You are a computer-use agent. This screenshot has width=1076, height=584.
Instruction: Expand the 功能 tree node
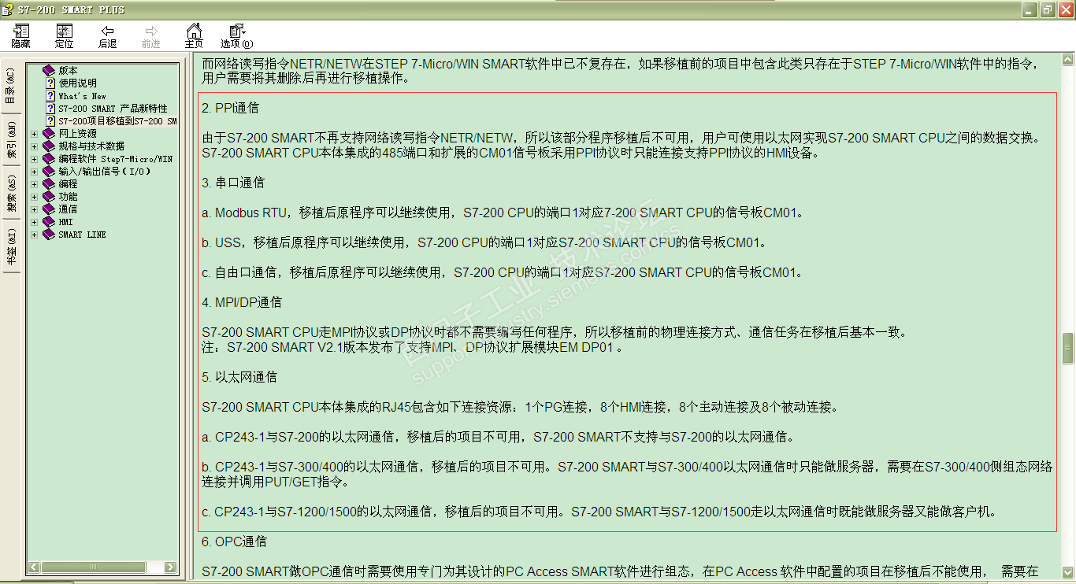35,197
